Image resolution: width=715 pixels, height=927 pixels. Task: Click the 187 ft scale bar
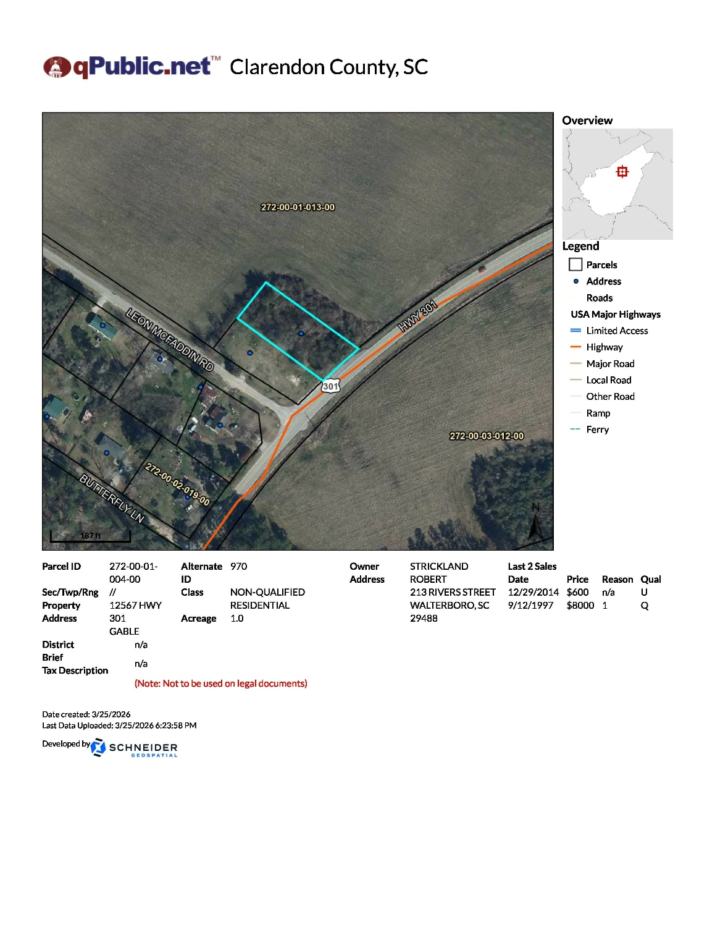tap(90, 536)
